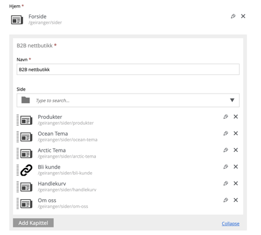
Task: Edit the Produkter page entry
Action: (226, 117)
